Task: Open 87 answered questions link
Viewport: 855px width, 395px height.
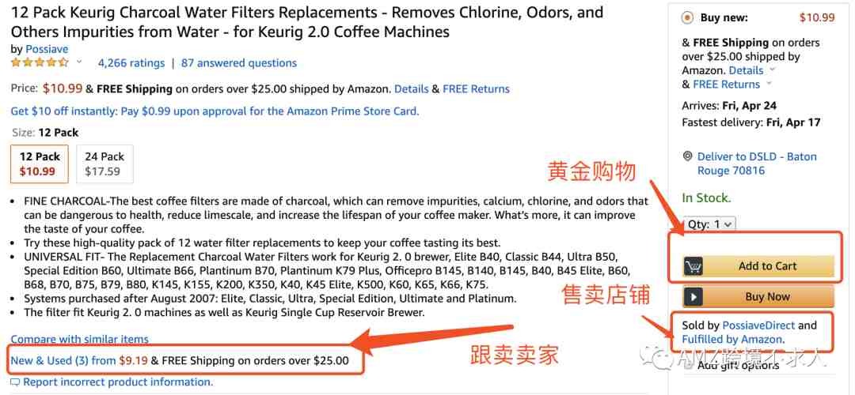Action: (x=239, y=63)
